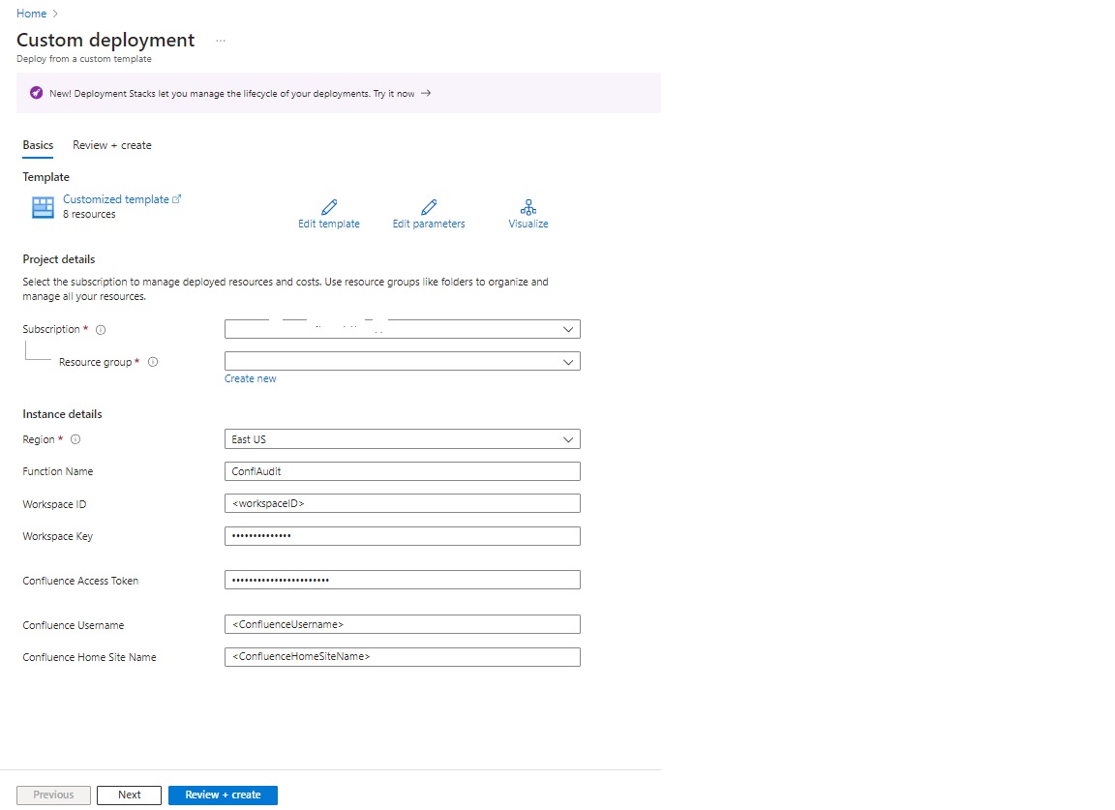Click the Edit parameters pencil icon

[429, 207]
